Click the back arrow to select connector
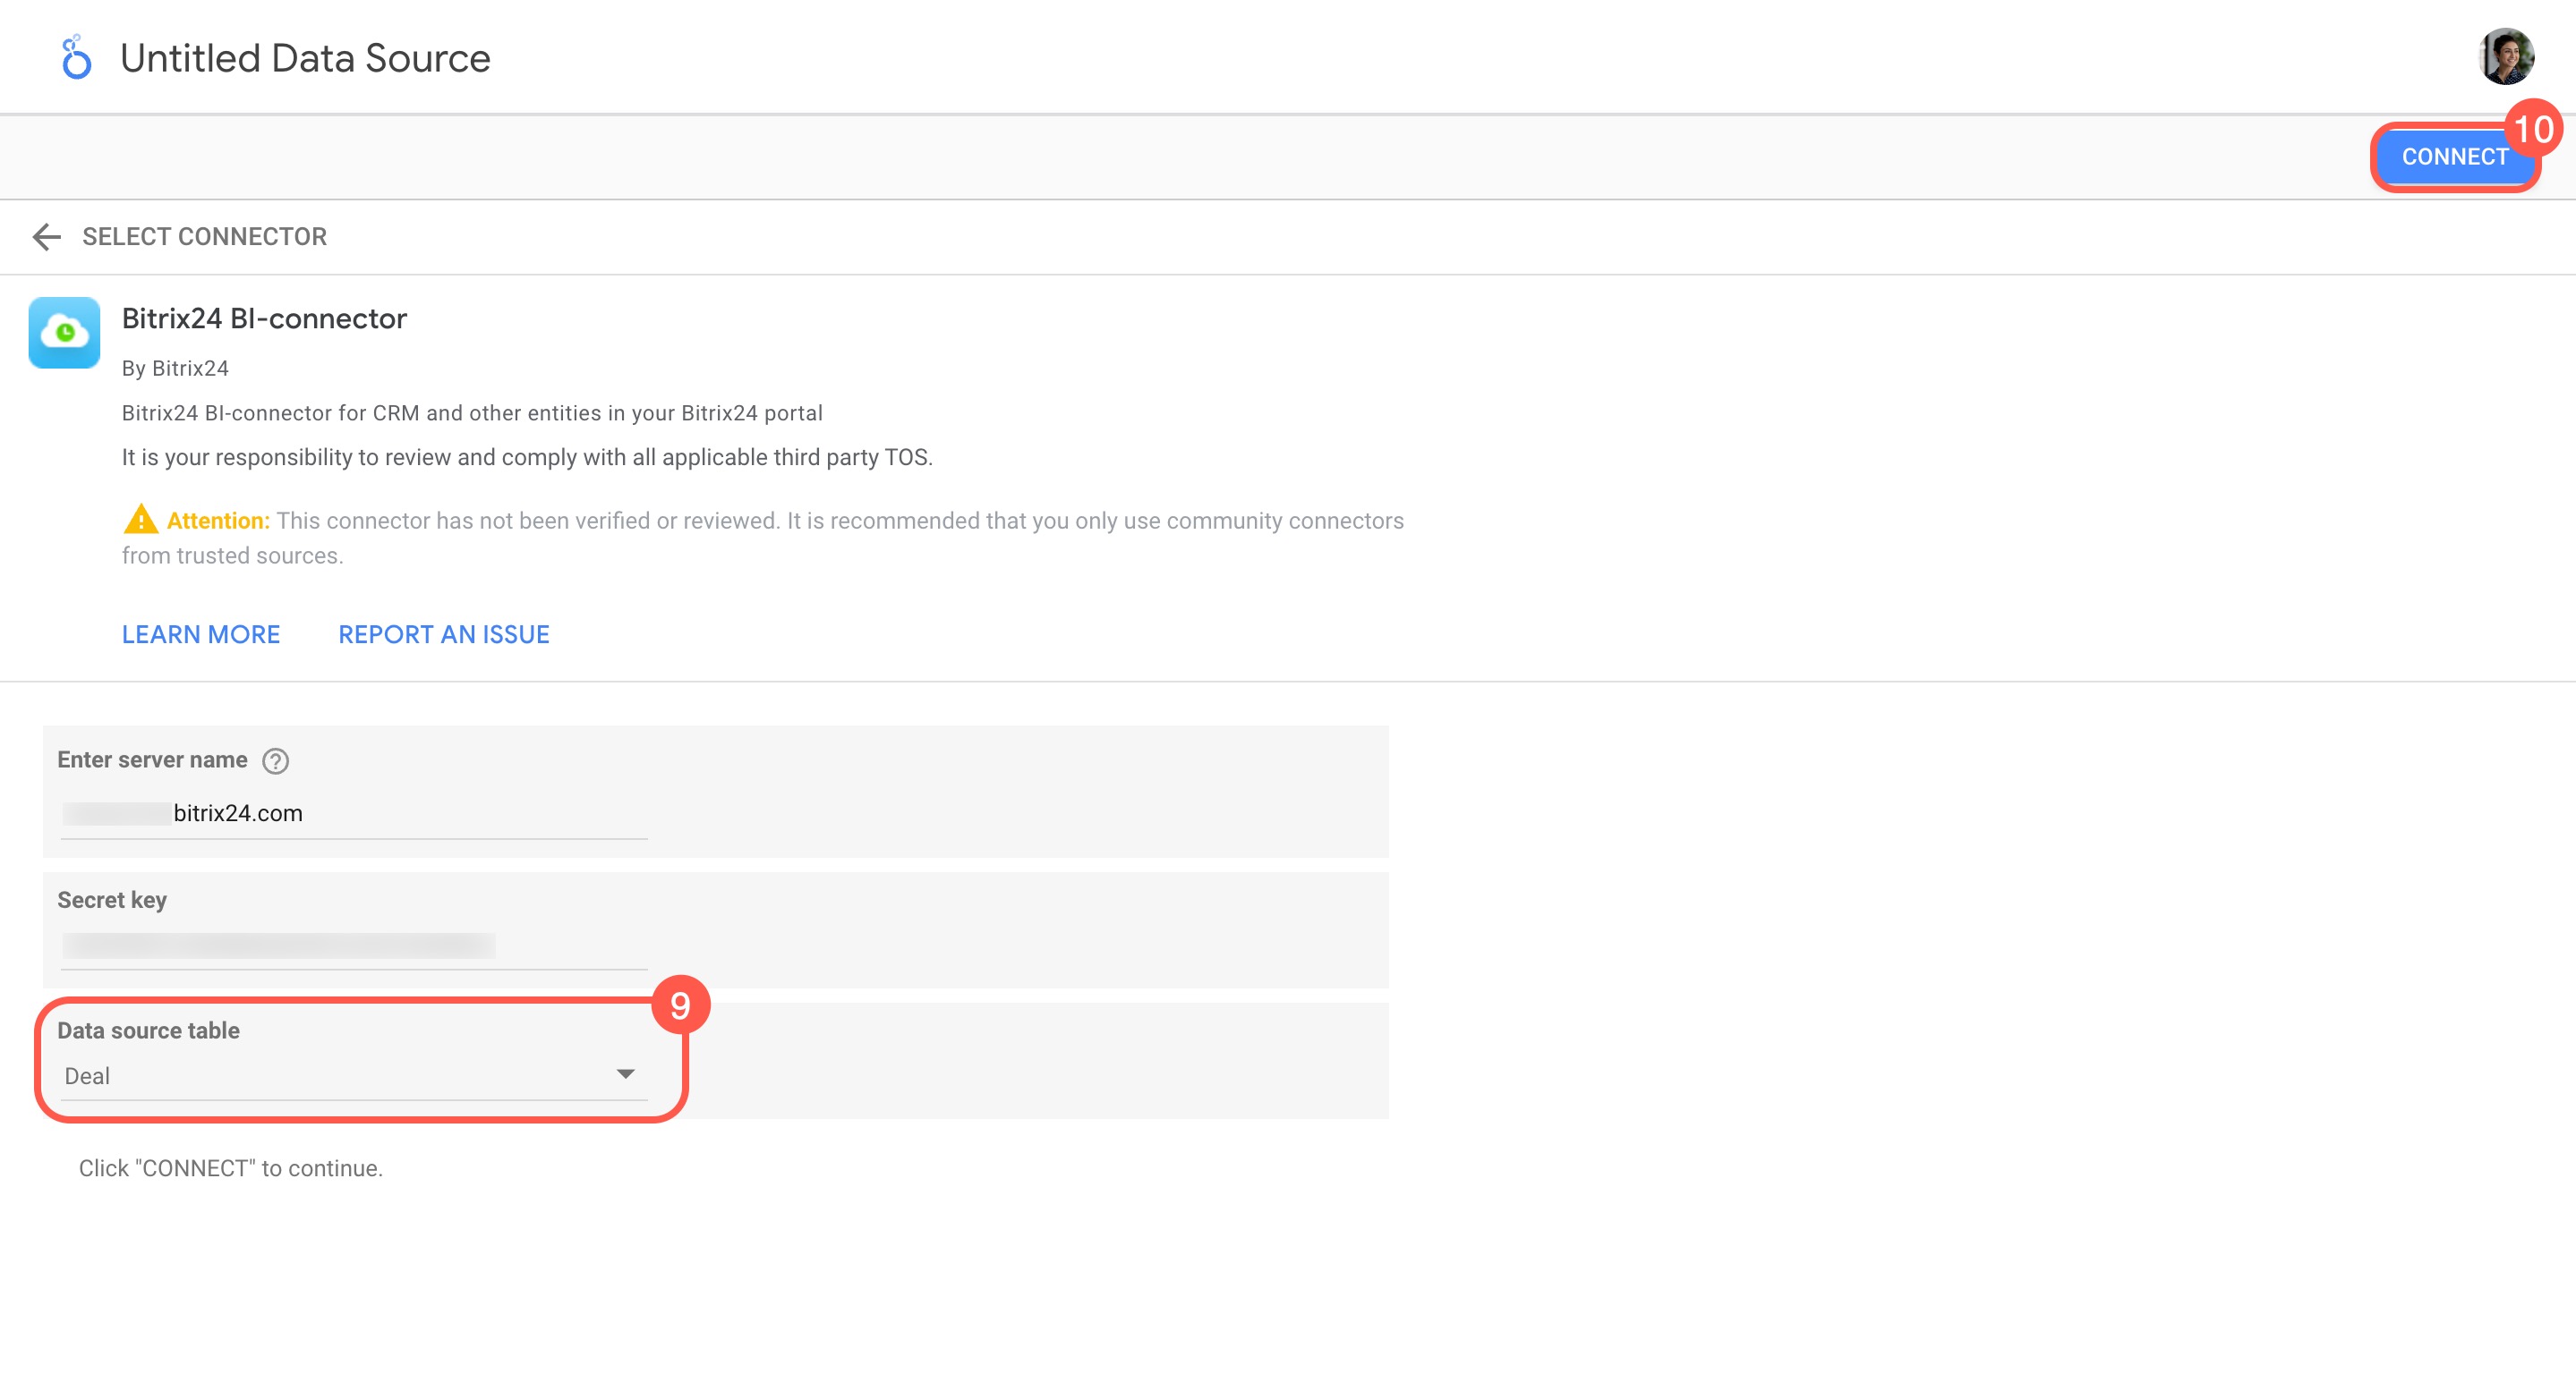The image size is (2576, 1399). (46, 237)
